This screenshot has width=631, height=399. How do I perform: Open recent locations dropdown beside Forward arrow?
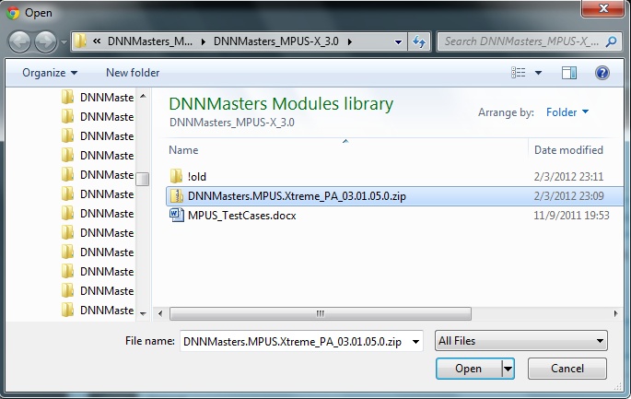point(64,41)
